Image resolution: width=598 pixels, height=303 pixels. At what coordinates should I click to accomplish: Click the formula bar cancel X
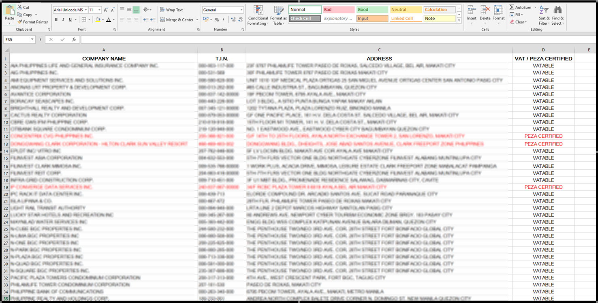click(x=51, y=40)
